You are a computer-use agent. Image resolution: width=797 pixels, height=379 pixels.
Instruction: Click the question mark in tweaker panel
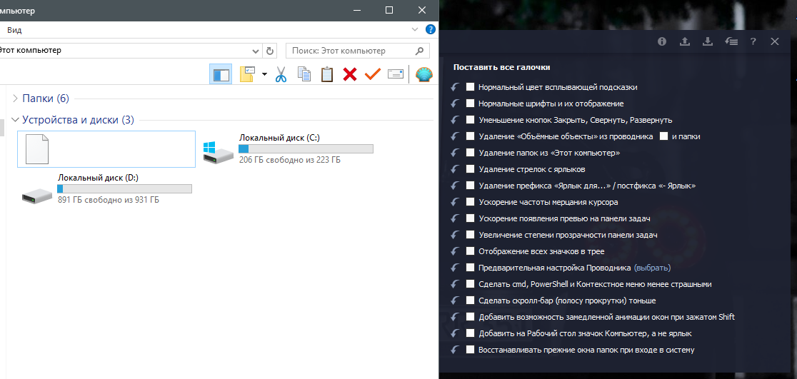(753, 41)
